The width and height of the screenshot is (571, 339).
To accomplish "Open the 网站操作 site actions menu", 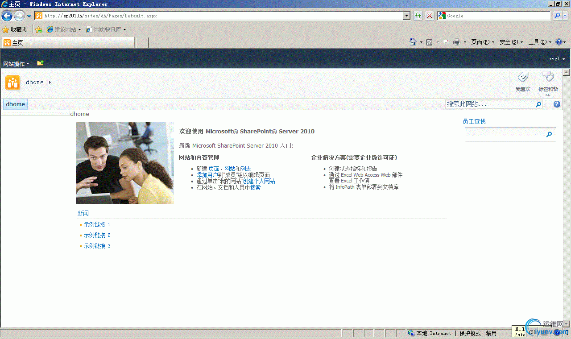I will [16, 64].
